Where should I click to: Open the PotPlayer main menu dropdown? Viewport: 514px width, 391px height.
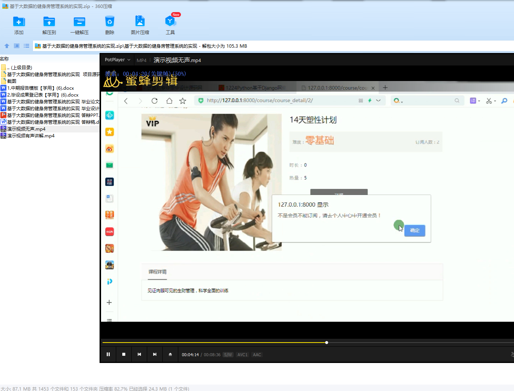click(117, 60)
